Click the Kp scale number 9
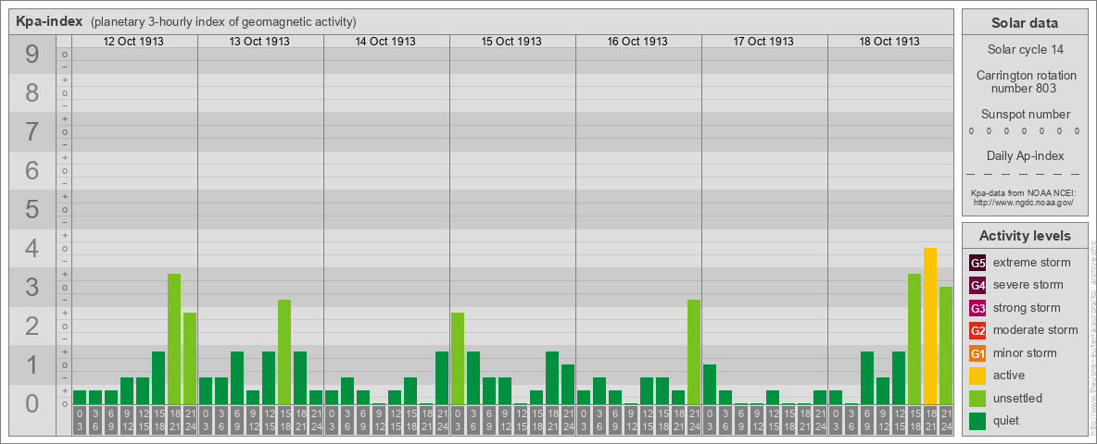This screenshot has height=444, width=1097. [32, 55]
